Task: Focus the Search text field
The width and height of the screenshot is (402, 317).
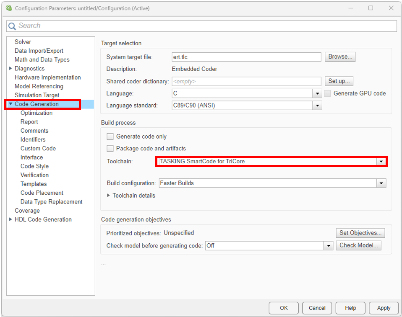Action: 201,26
